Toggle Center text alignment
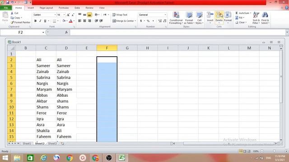Image resolution: width=289 pixels, height=162 pixels. tap(84, 21)
